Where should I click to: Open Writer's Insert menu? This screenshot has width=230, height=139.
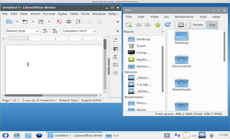(35, 14)
